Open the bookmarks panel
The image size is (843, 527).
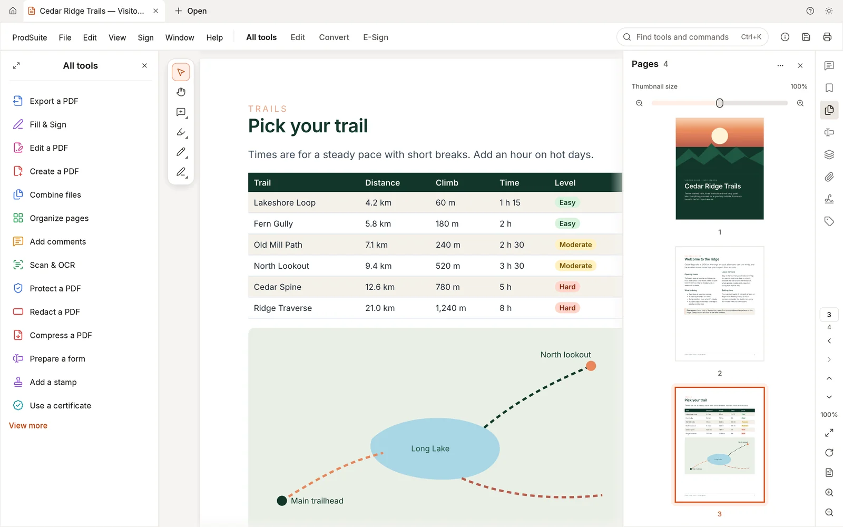tap(829, 88)
